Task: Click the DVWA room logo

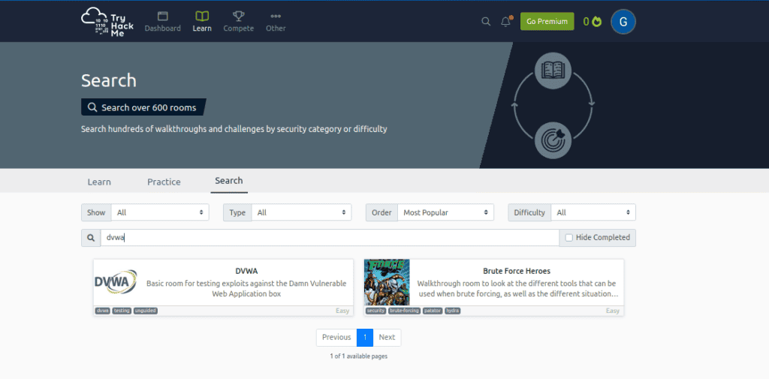Action: click(x=116, y=282)
